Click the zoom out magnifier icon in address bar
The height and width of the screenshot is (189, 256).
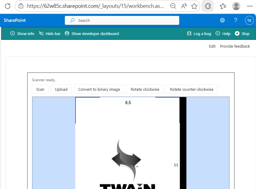(173, 6)
